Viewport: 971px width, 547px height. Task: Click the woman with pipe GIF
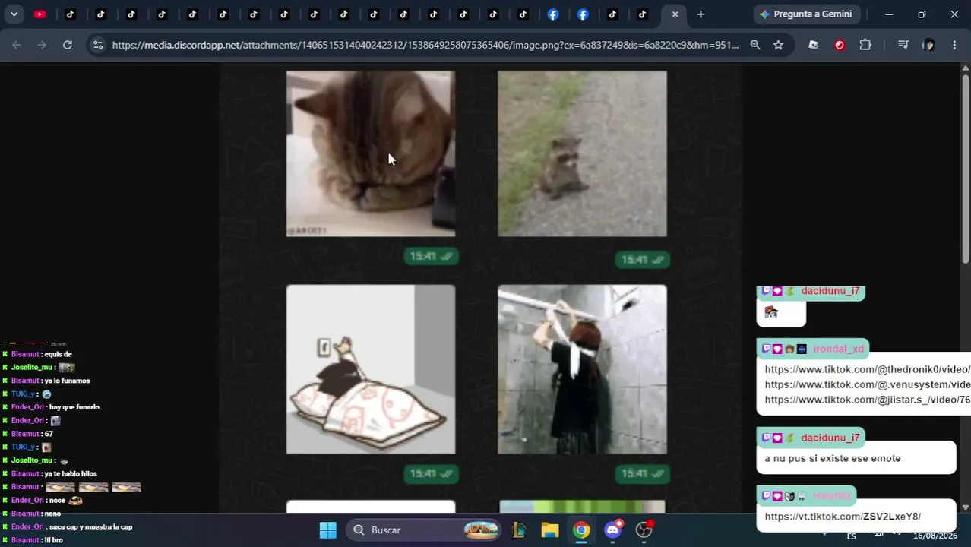[582, 369]
